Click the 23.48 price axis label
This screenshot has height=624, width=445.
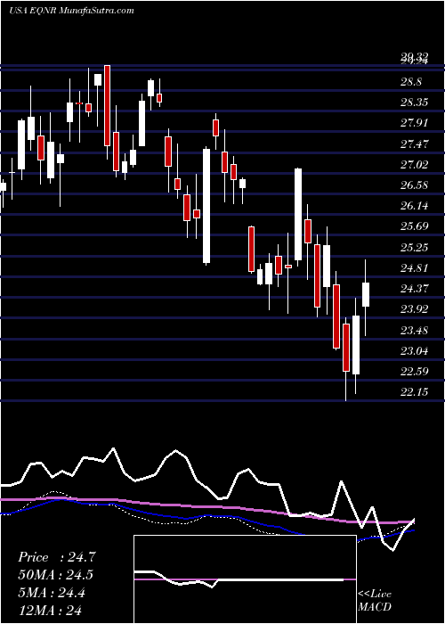pyautogui.click(x=414, y=331)
